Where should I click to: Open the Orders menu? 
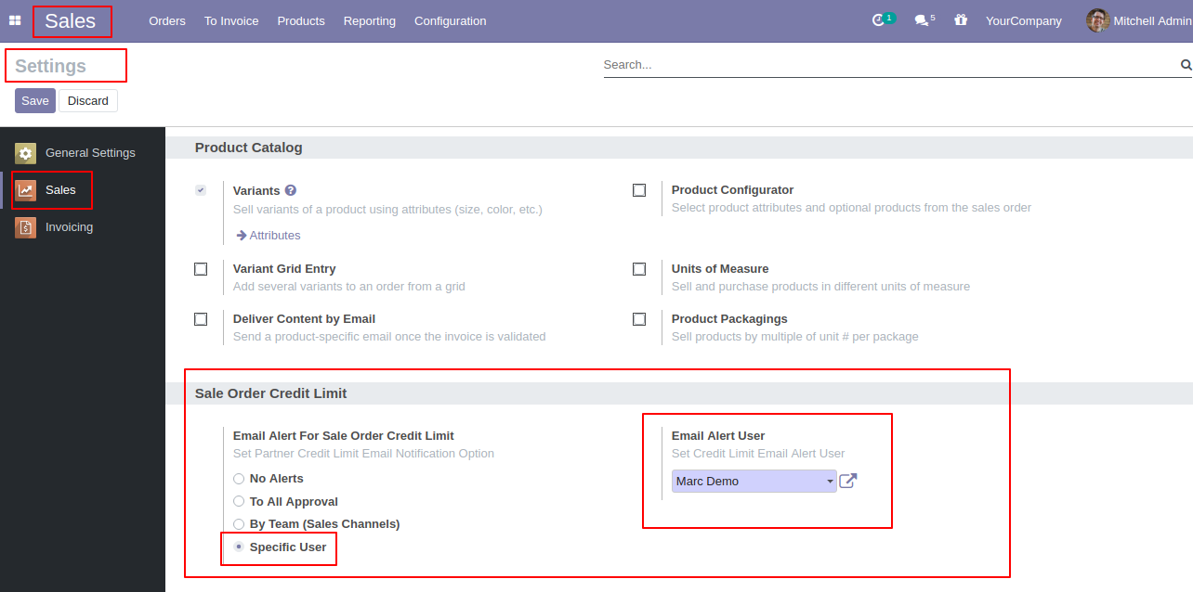(x=167, y=20)
